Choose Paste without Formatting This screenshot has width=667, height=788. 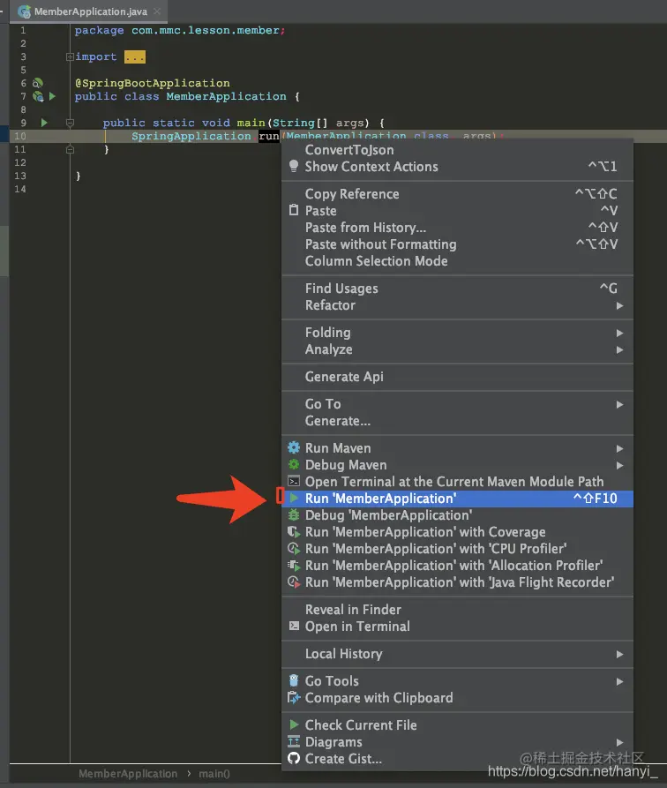click(x=457, y=244)
